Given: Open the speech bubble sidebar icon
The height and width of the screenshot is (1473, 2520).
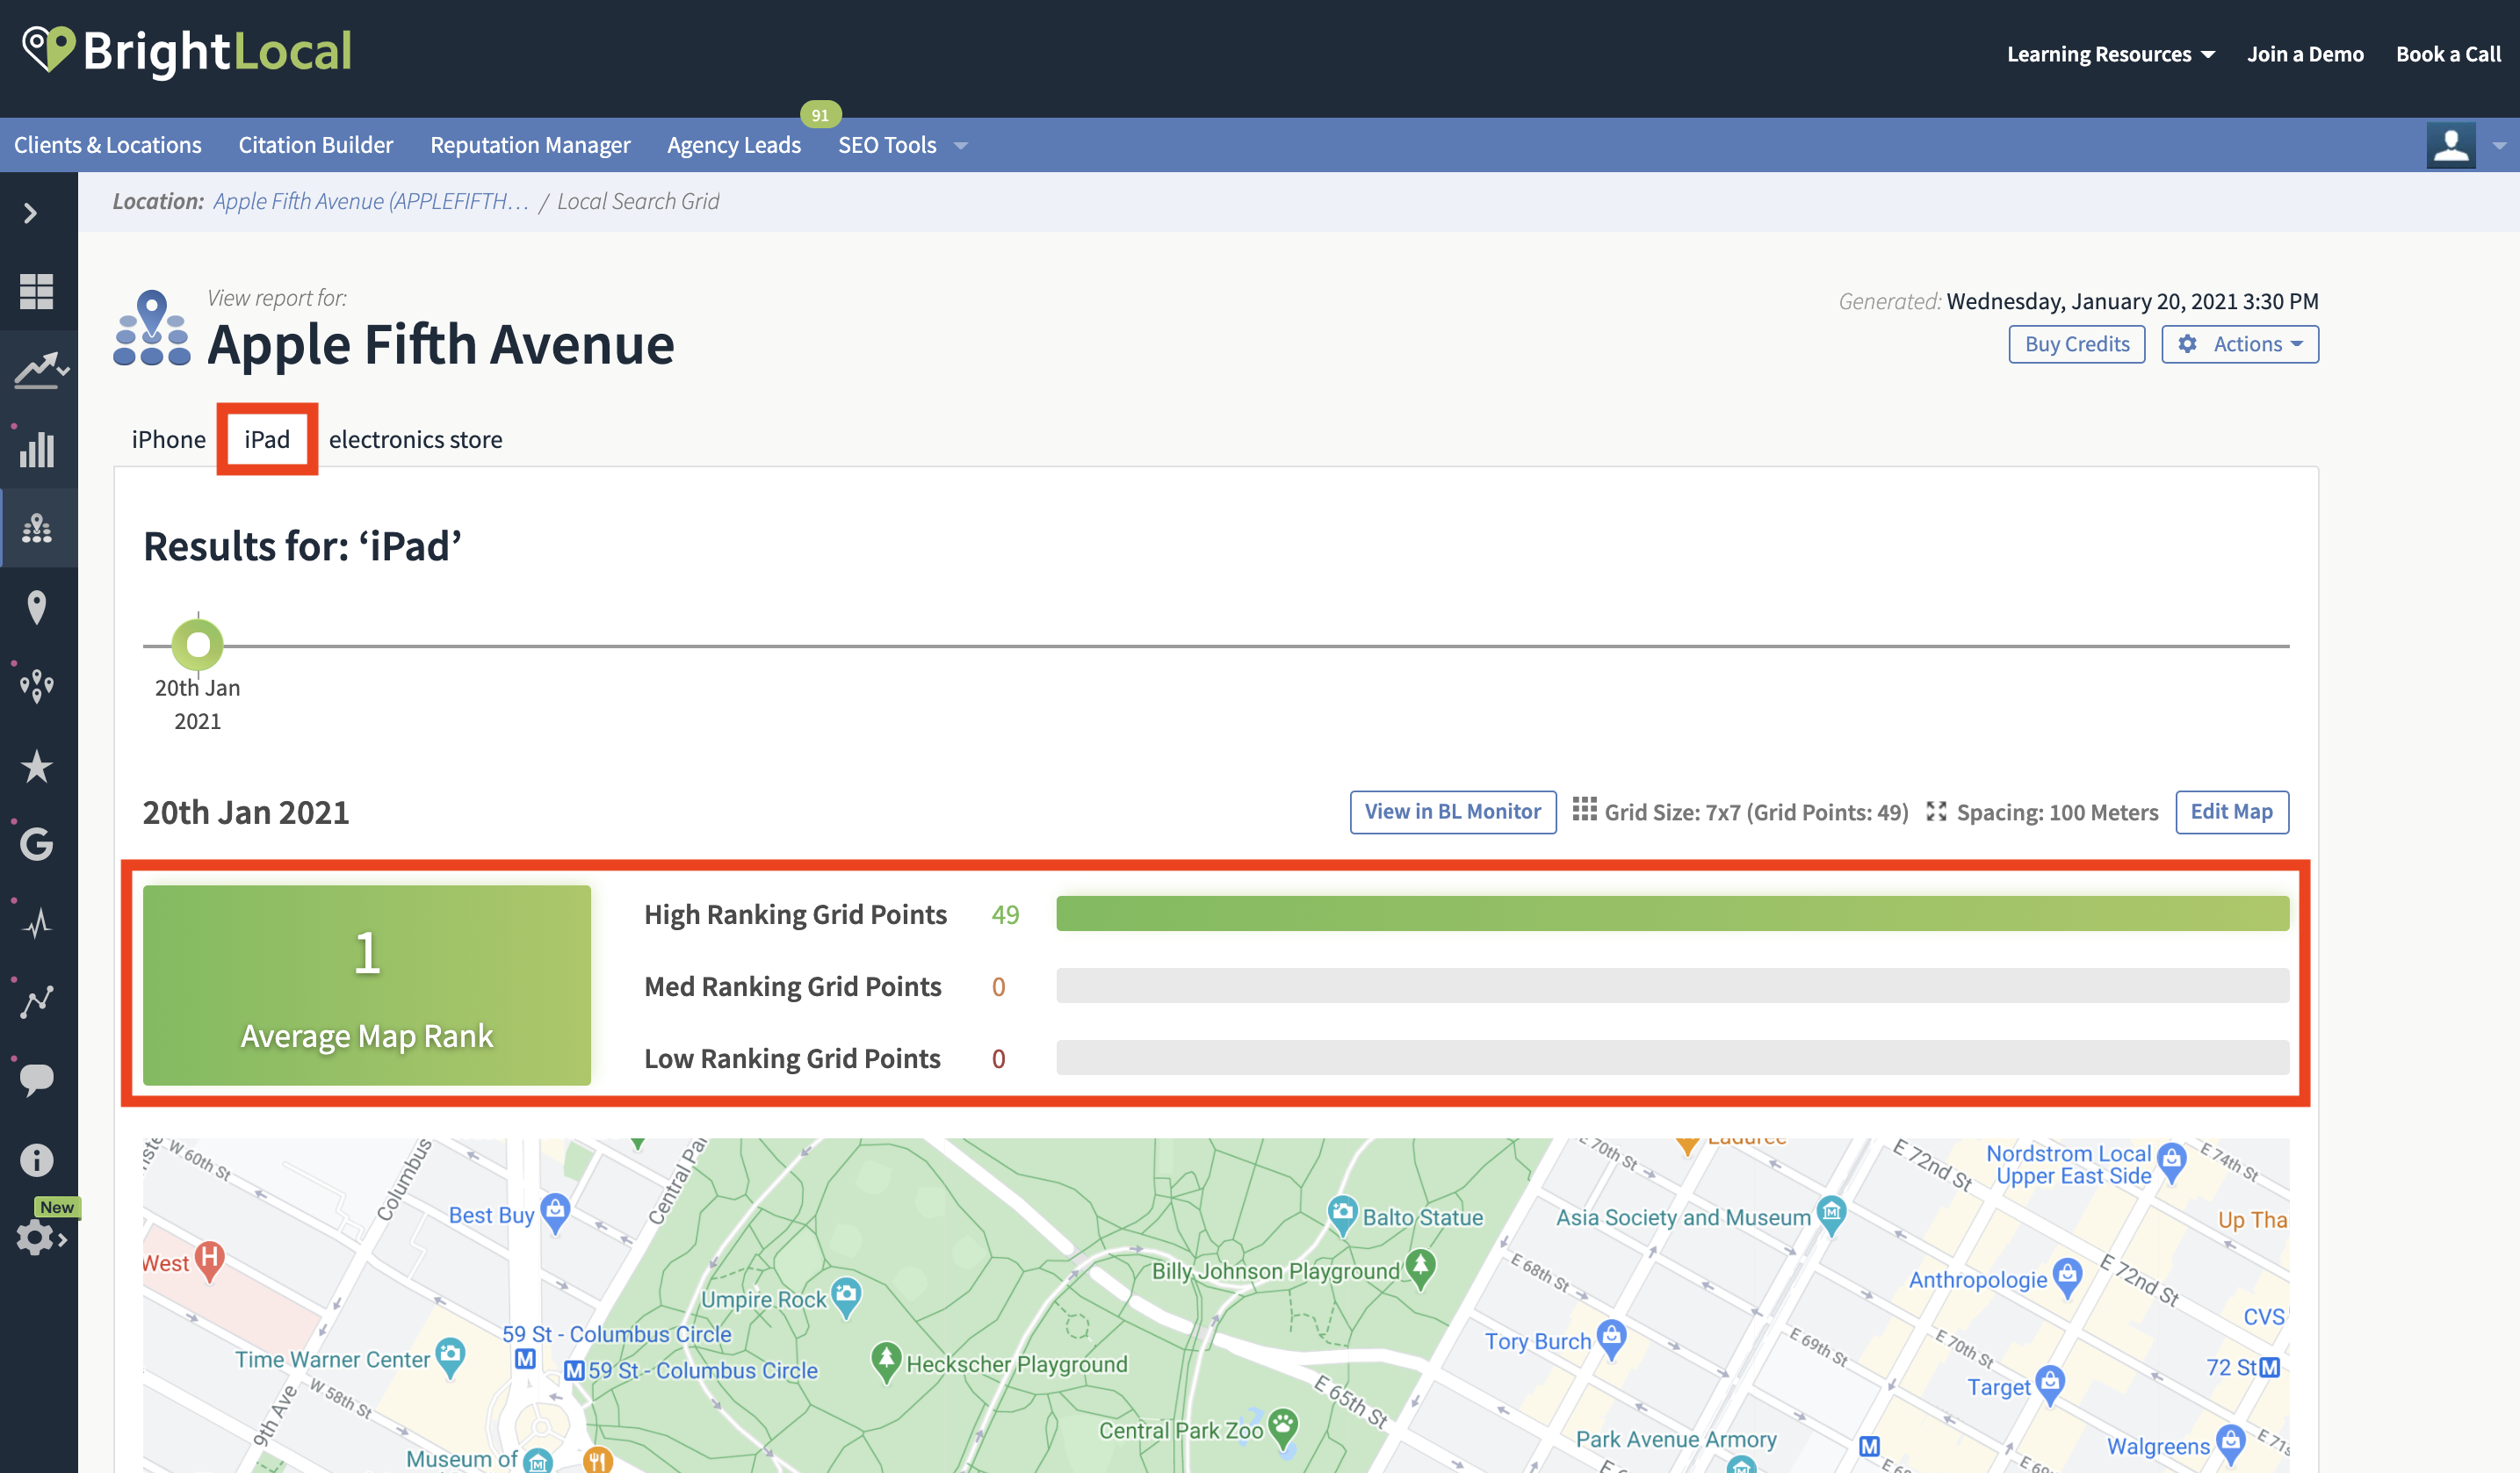Looking at the screenshot, I should tap(37, 1080).
